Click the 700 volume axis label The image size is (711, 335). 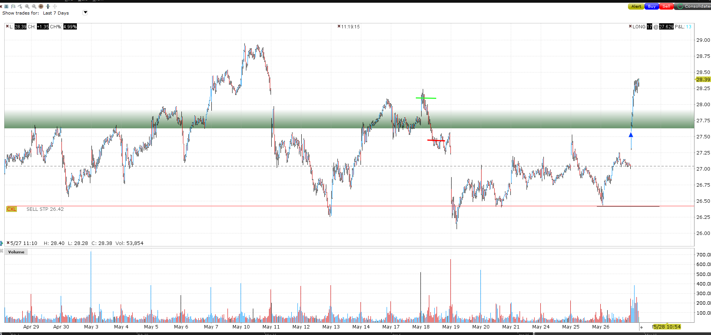coord(703,255)
